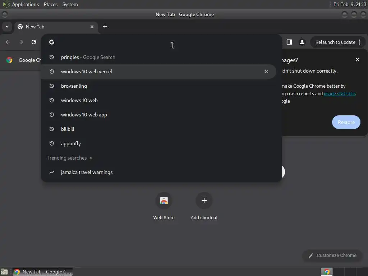
Task: Click the reload page icon
Action: click(x=34, y=42)
